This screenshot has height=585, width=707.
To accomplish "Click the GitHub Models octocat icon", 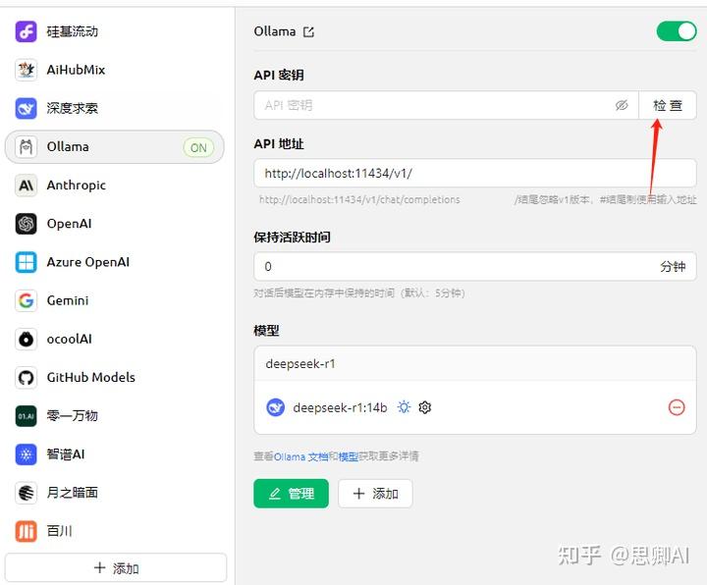I will coord(26,377).
